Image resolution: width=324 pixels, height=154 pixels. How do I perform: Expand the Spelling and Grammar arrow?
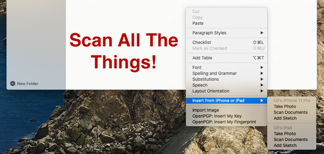[x=262, y=73]
